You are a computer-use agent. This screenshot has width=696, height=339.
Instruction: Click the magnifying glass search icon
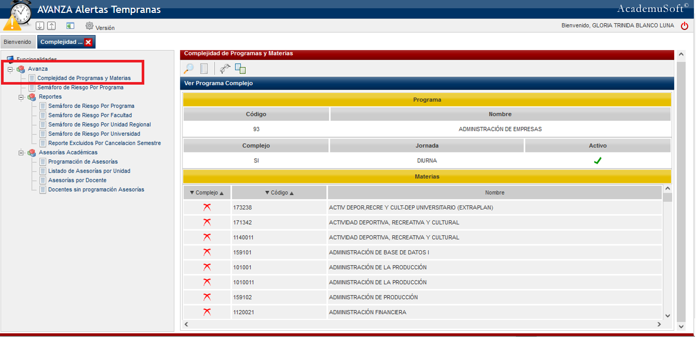click(189, 69)
